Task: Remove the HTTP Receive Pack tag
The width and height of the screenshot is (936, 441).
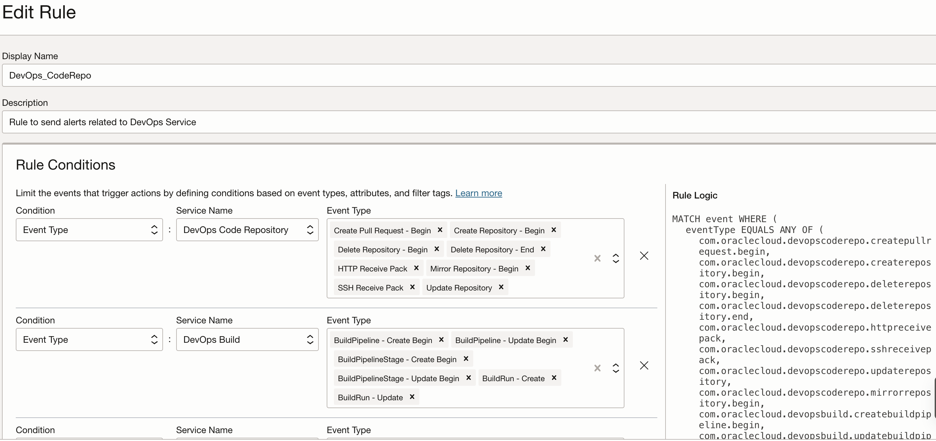Action: (416, 268)
